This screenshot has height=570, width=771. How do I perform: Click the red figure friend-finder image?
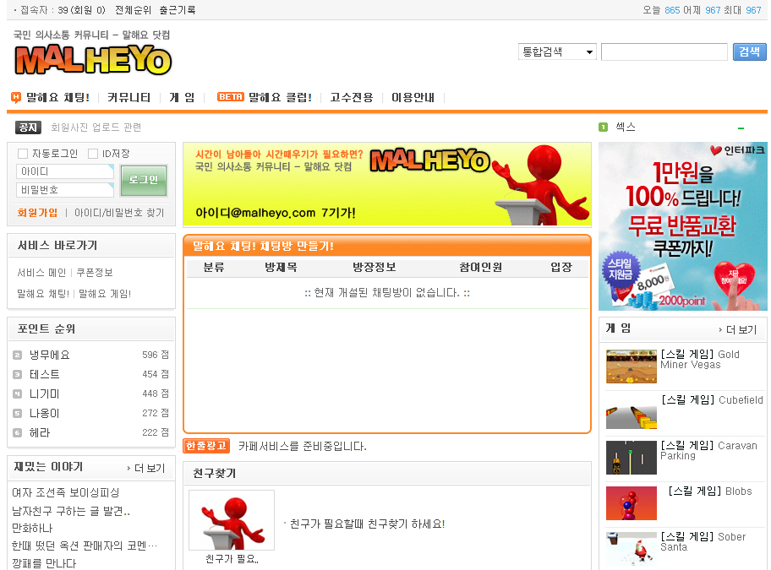pyautogui.click(x=231, y=520)
